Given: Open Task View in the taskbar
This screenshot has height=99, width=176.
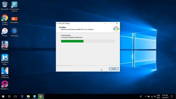Looking at the screenshot, I should (x=15, y=97).
